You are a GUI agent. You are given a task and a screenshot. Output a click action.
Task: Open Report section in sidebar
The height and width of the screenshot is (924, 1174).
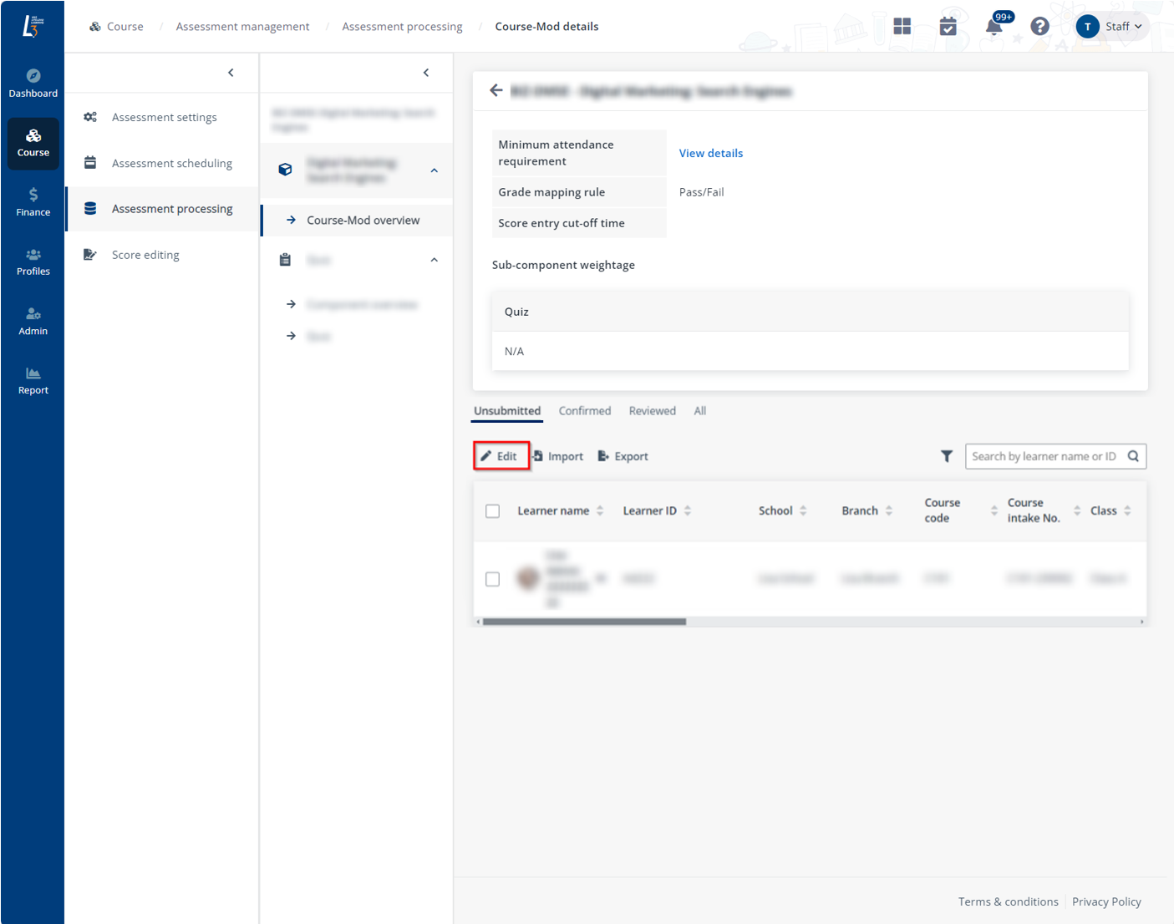pyautogui.click(x=33, y=381)
